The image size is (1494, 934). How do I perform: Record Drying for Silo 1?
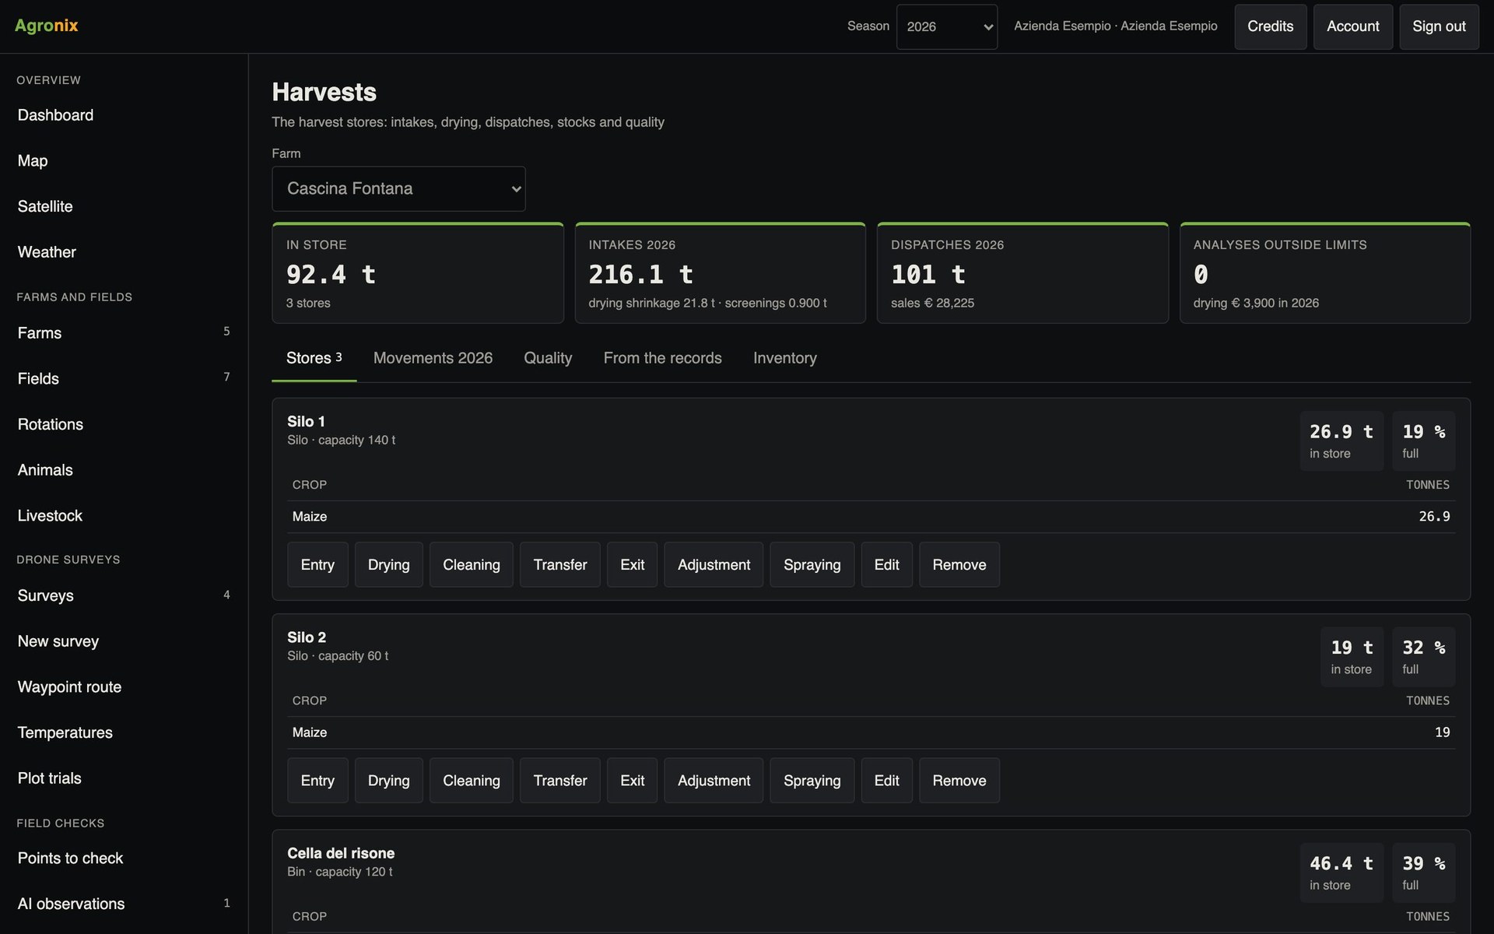388,564
